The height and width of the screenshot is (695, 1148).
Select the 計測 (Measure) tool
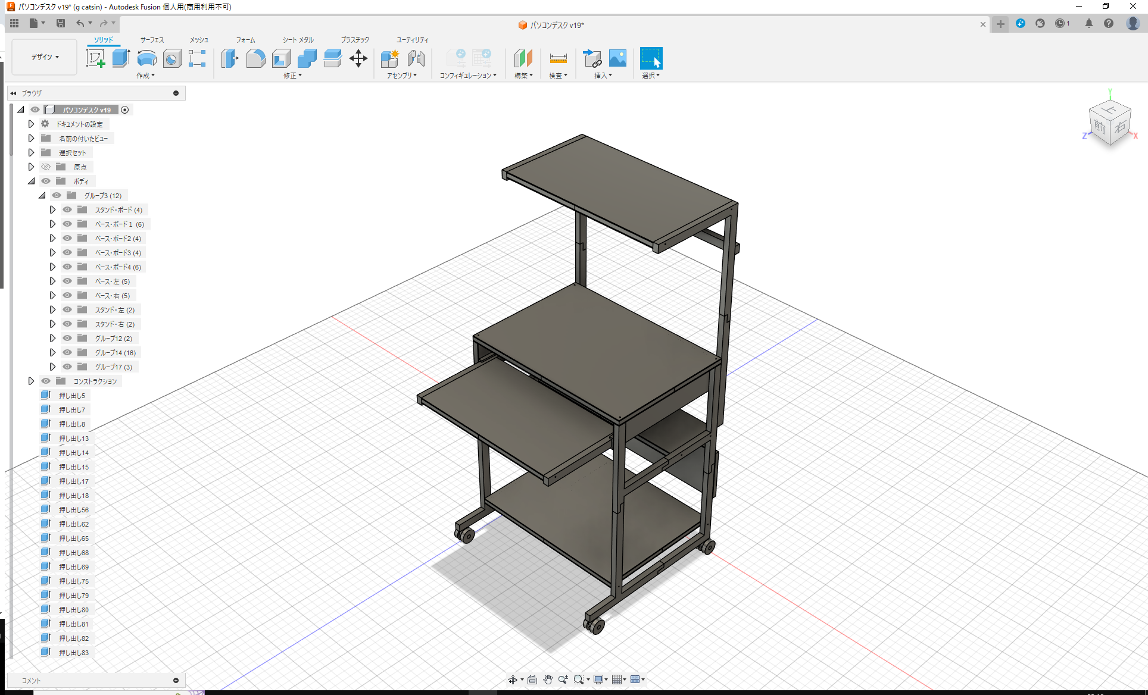pyautogui.click(x=558, y=59)
